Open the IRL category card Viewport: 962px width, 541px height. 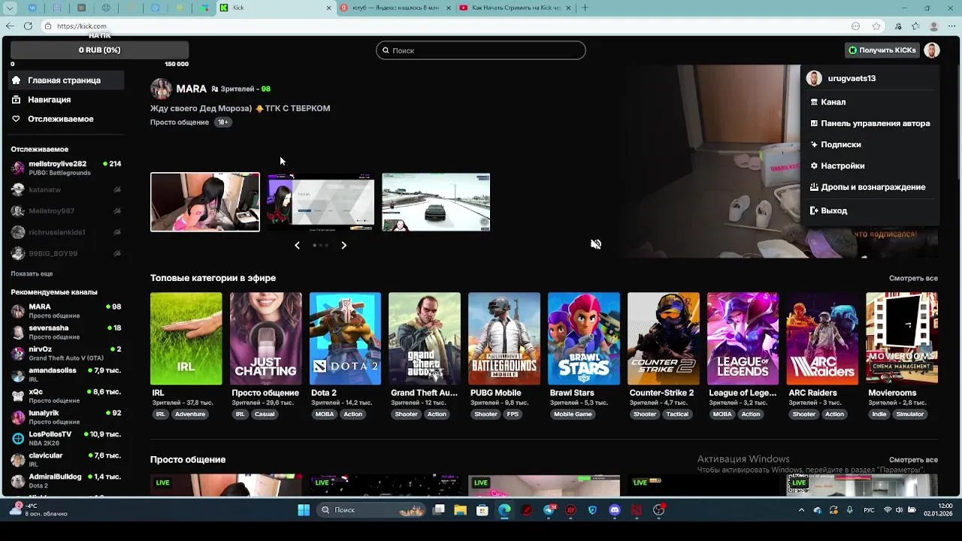(x=186, y=339)
